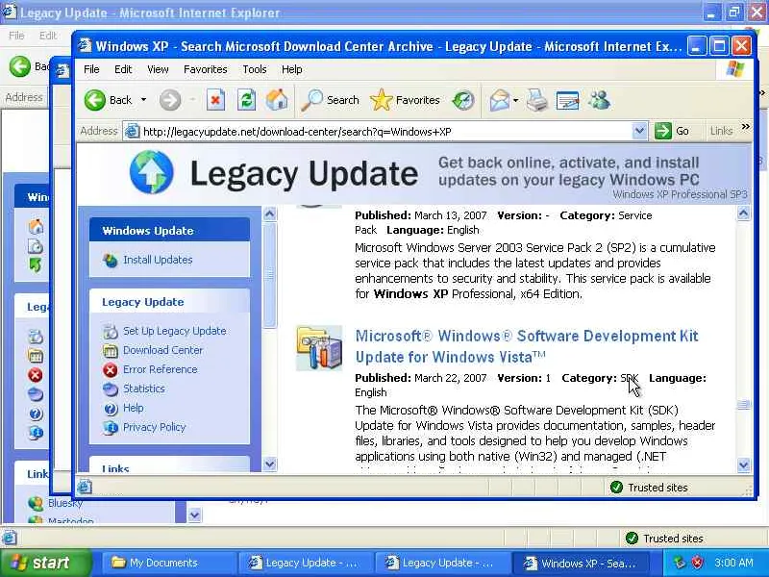Open the Tools menu
This screenshot has width=769, height=577.
pos(255,69)
